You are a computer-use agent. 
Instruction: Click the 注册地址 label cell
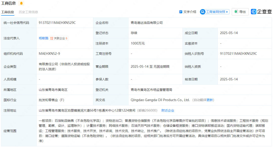pyautogui.click(x=19, y=110)
